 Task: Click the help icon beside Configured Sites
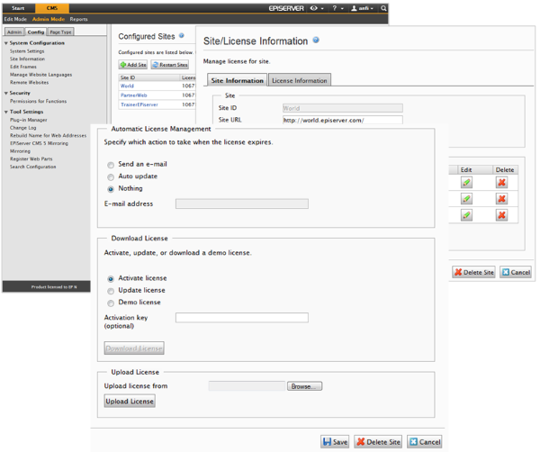(182, 36)
